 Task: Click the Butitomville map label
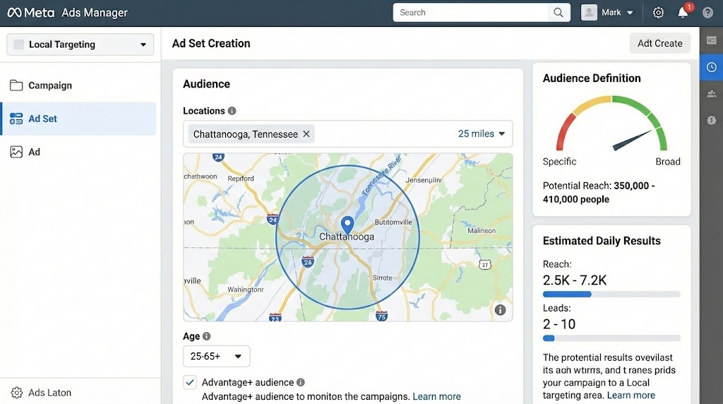click(x=393, y=222)
